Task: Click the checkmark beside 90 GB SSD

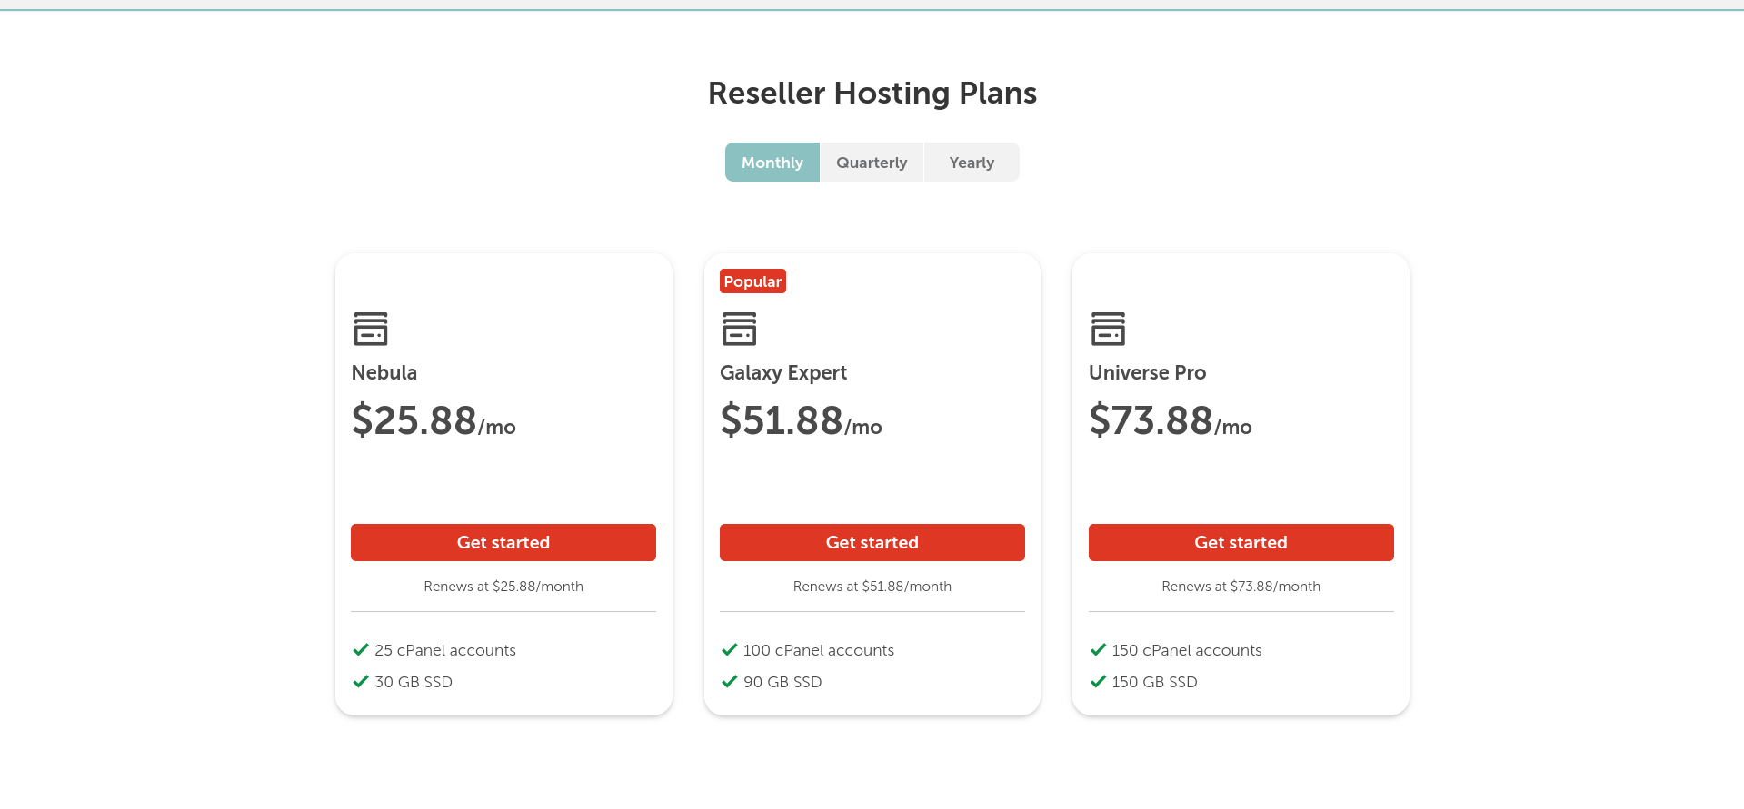Action: (729, 682)
